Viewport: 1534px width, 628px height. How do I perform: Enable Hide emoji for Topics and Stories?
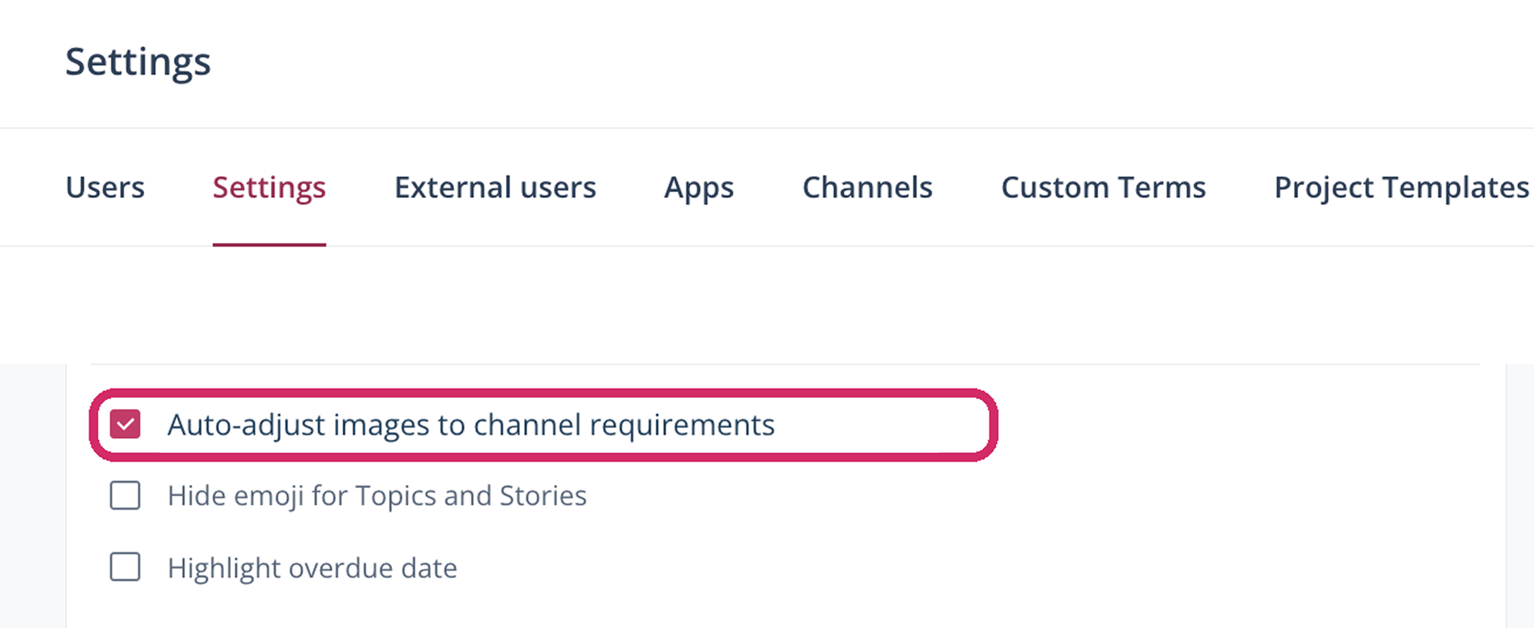(x=125, y=496)
